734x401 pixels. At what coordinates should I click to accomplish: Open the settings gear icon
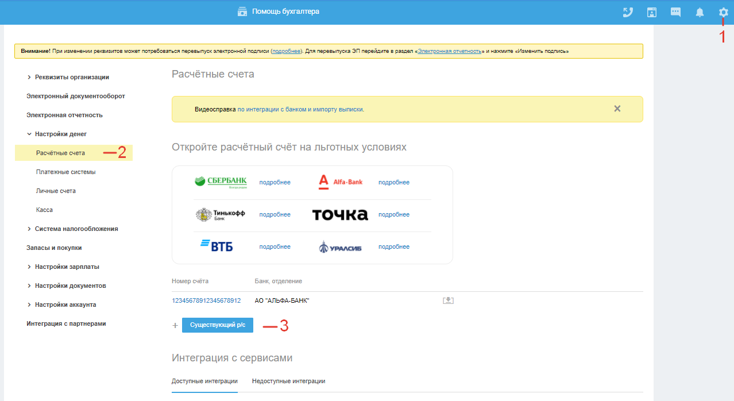[x=723, y=12]
